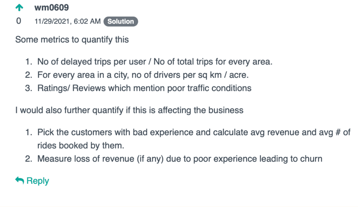Viewport: 358px width, 207px height.
Task: Click the vote count showing 0
Action: 18,20
